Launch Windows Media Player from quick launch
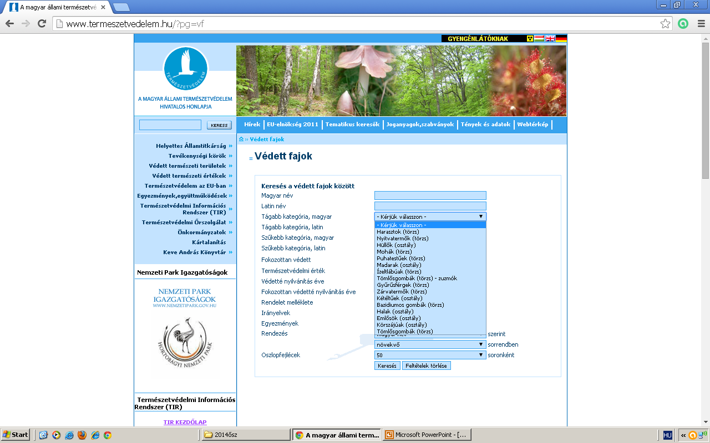The image size is (710, 443). [x=56, y=435]
